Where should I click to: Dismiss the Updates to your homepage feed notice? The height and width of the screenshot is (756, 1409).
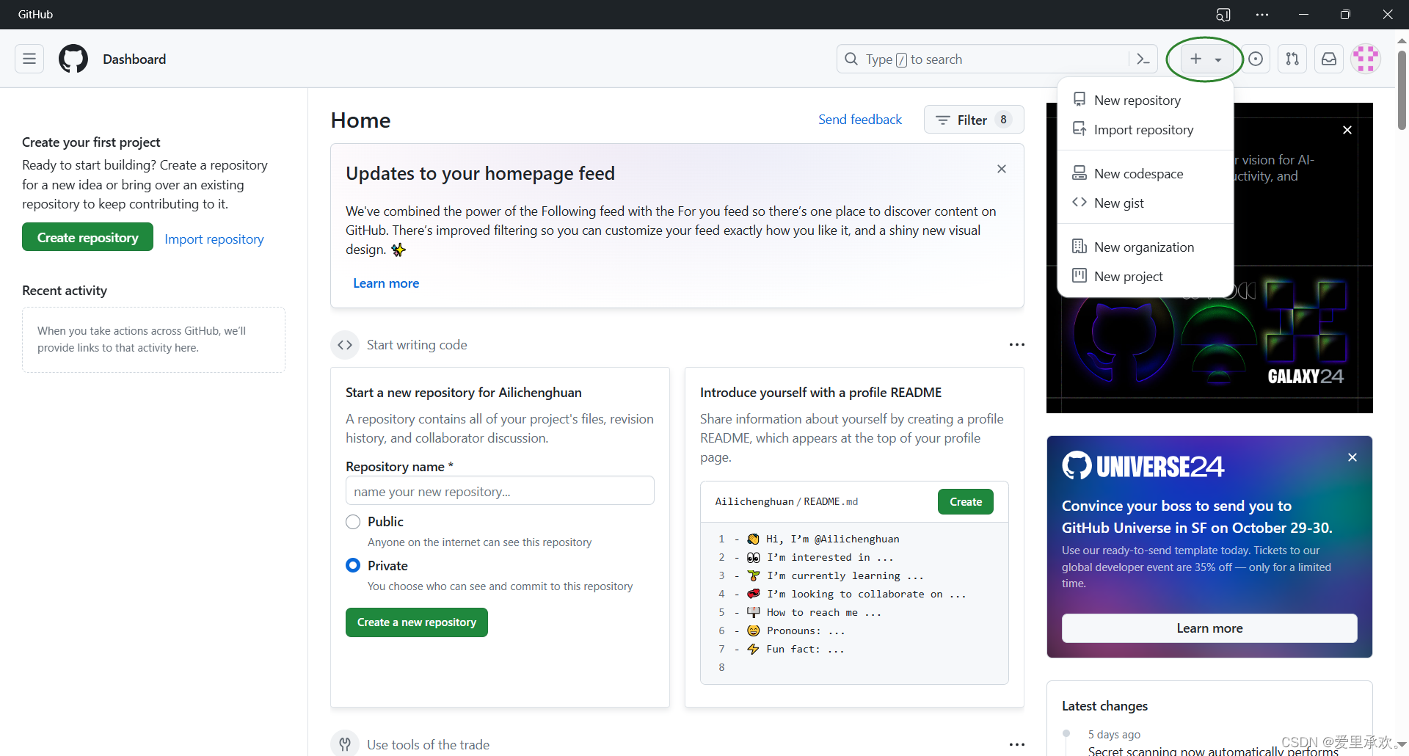pyautogui.click(x=1002, y=169)
